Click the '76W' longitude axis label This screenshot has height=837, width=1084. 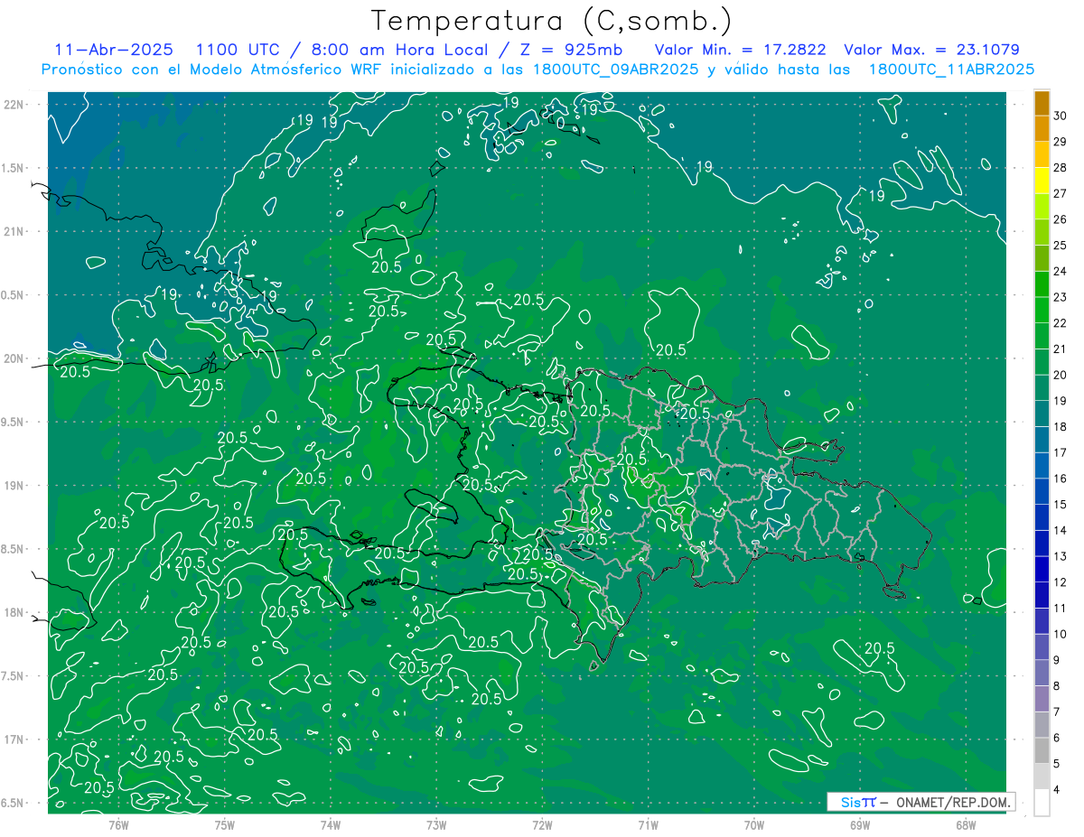(118, 824)
